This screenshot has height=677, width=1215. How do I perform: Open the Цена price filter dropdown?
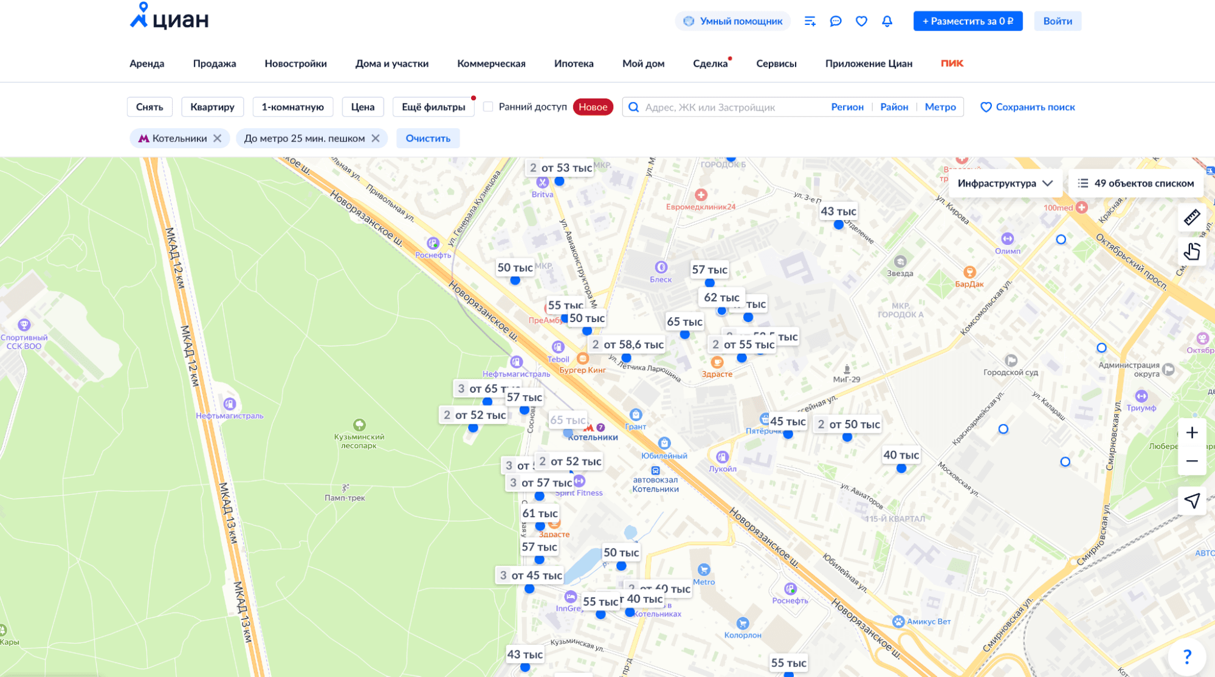click(x=362, y=107)
